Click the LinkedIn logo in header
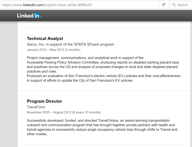The height and width of the screenshot is (147, 192). [x=28, y=16]
